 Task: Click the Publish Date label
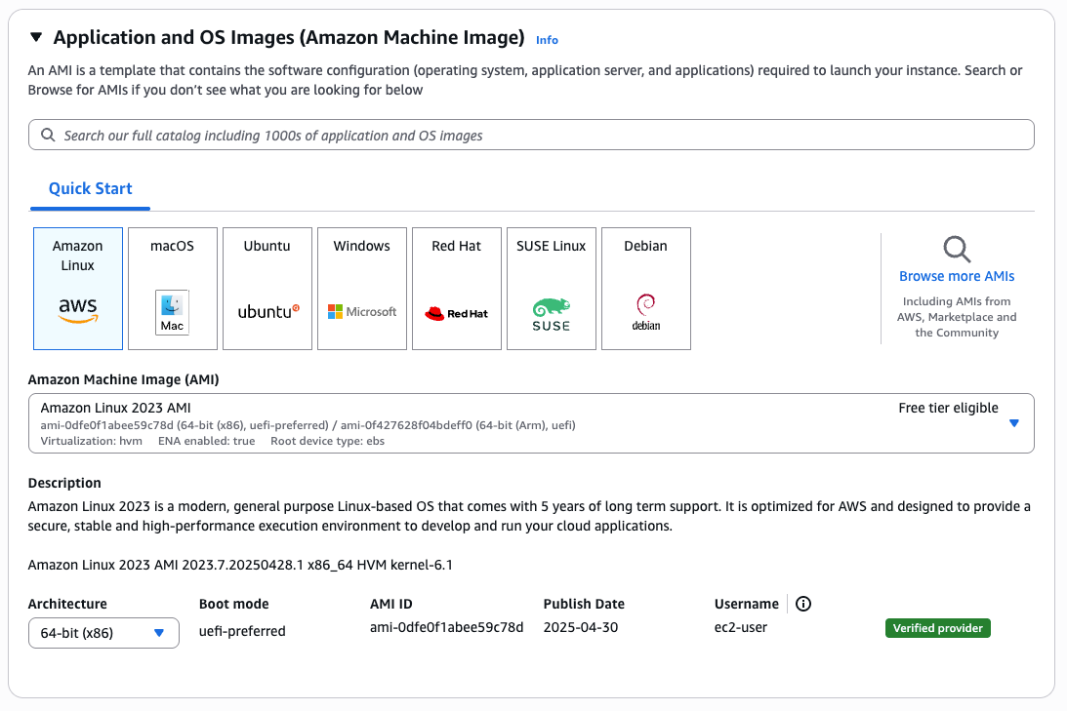(x=584, y=604)
